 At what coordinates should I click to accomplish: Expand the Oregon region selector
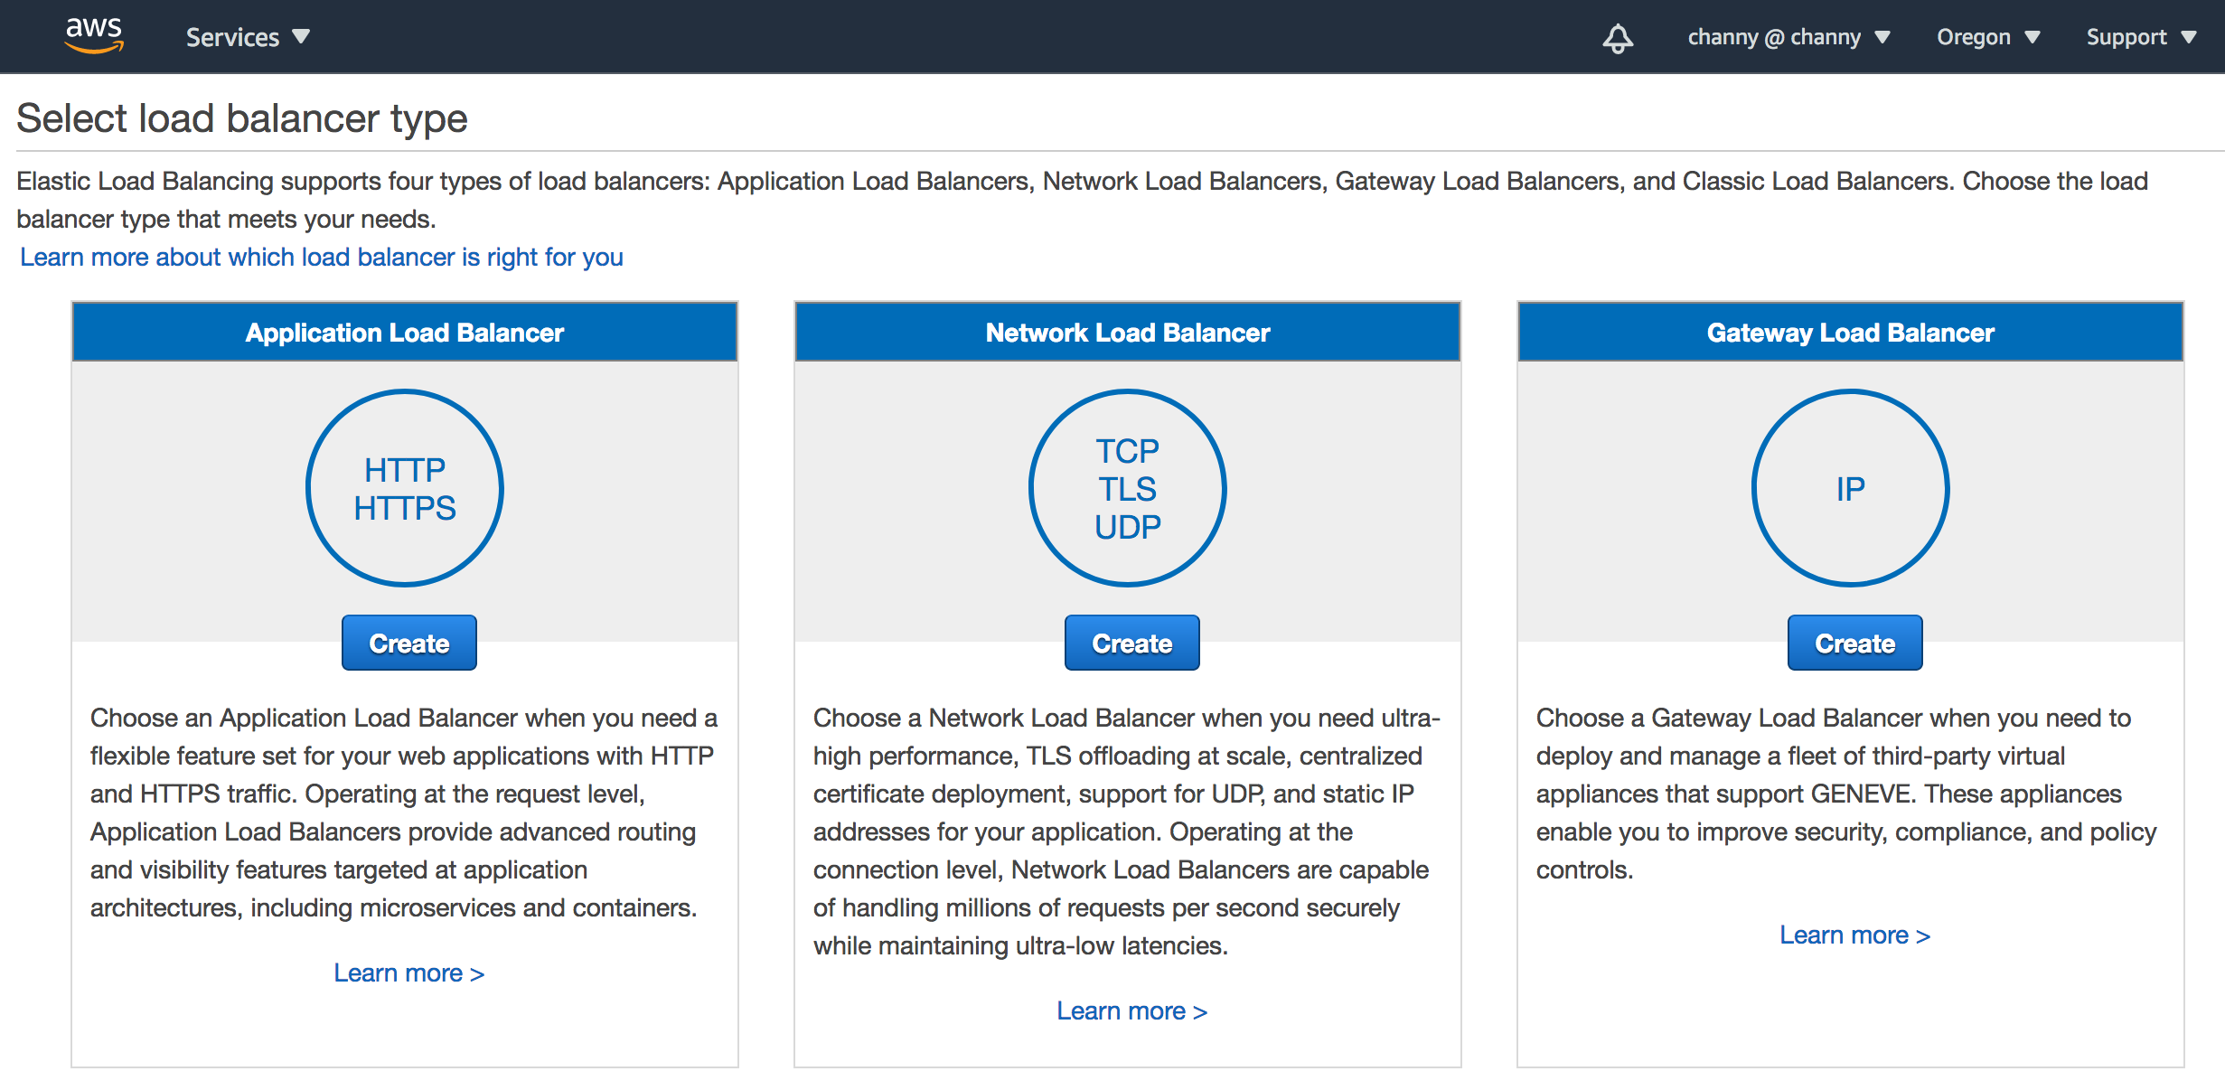1986,37
